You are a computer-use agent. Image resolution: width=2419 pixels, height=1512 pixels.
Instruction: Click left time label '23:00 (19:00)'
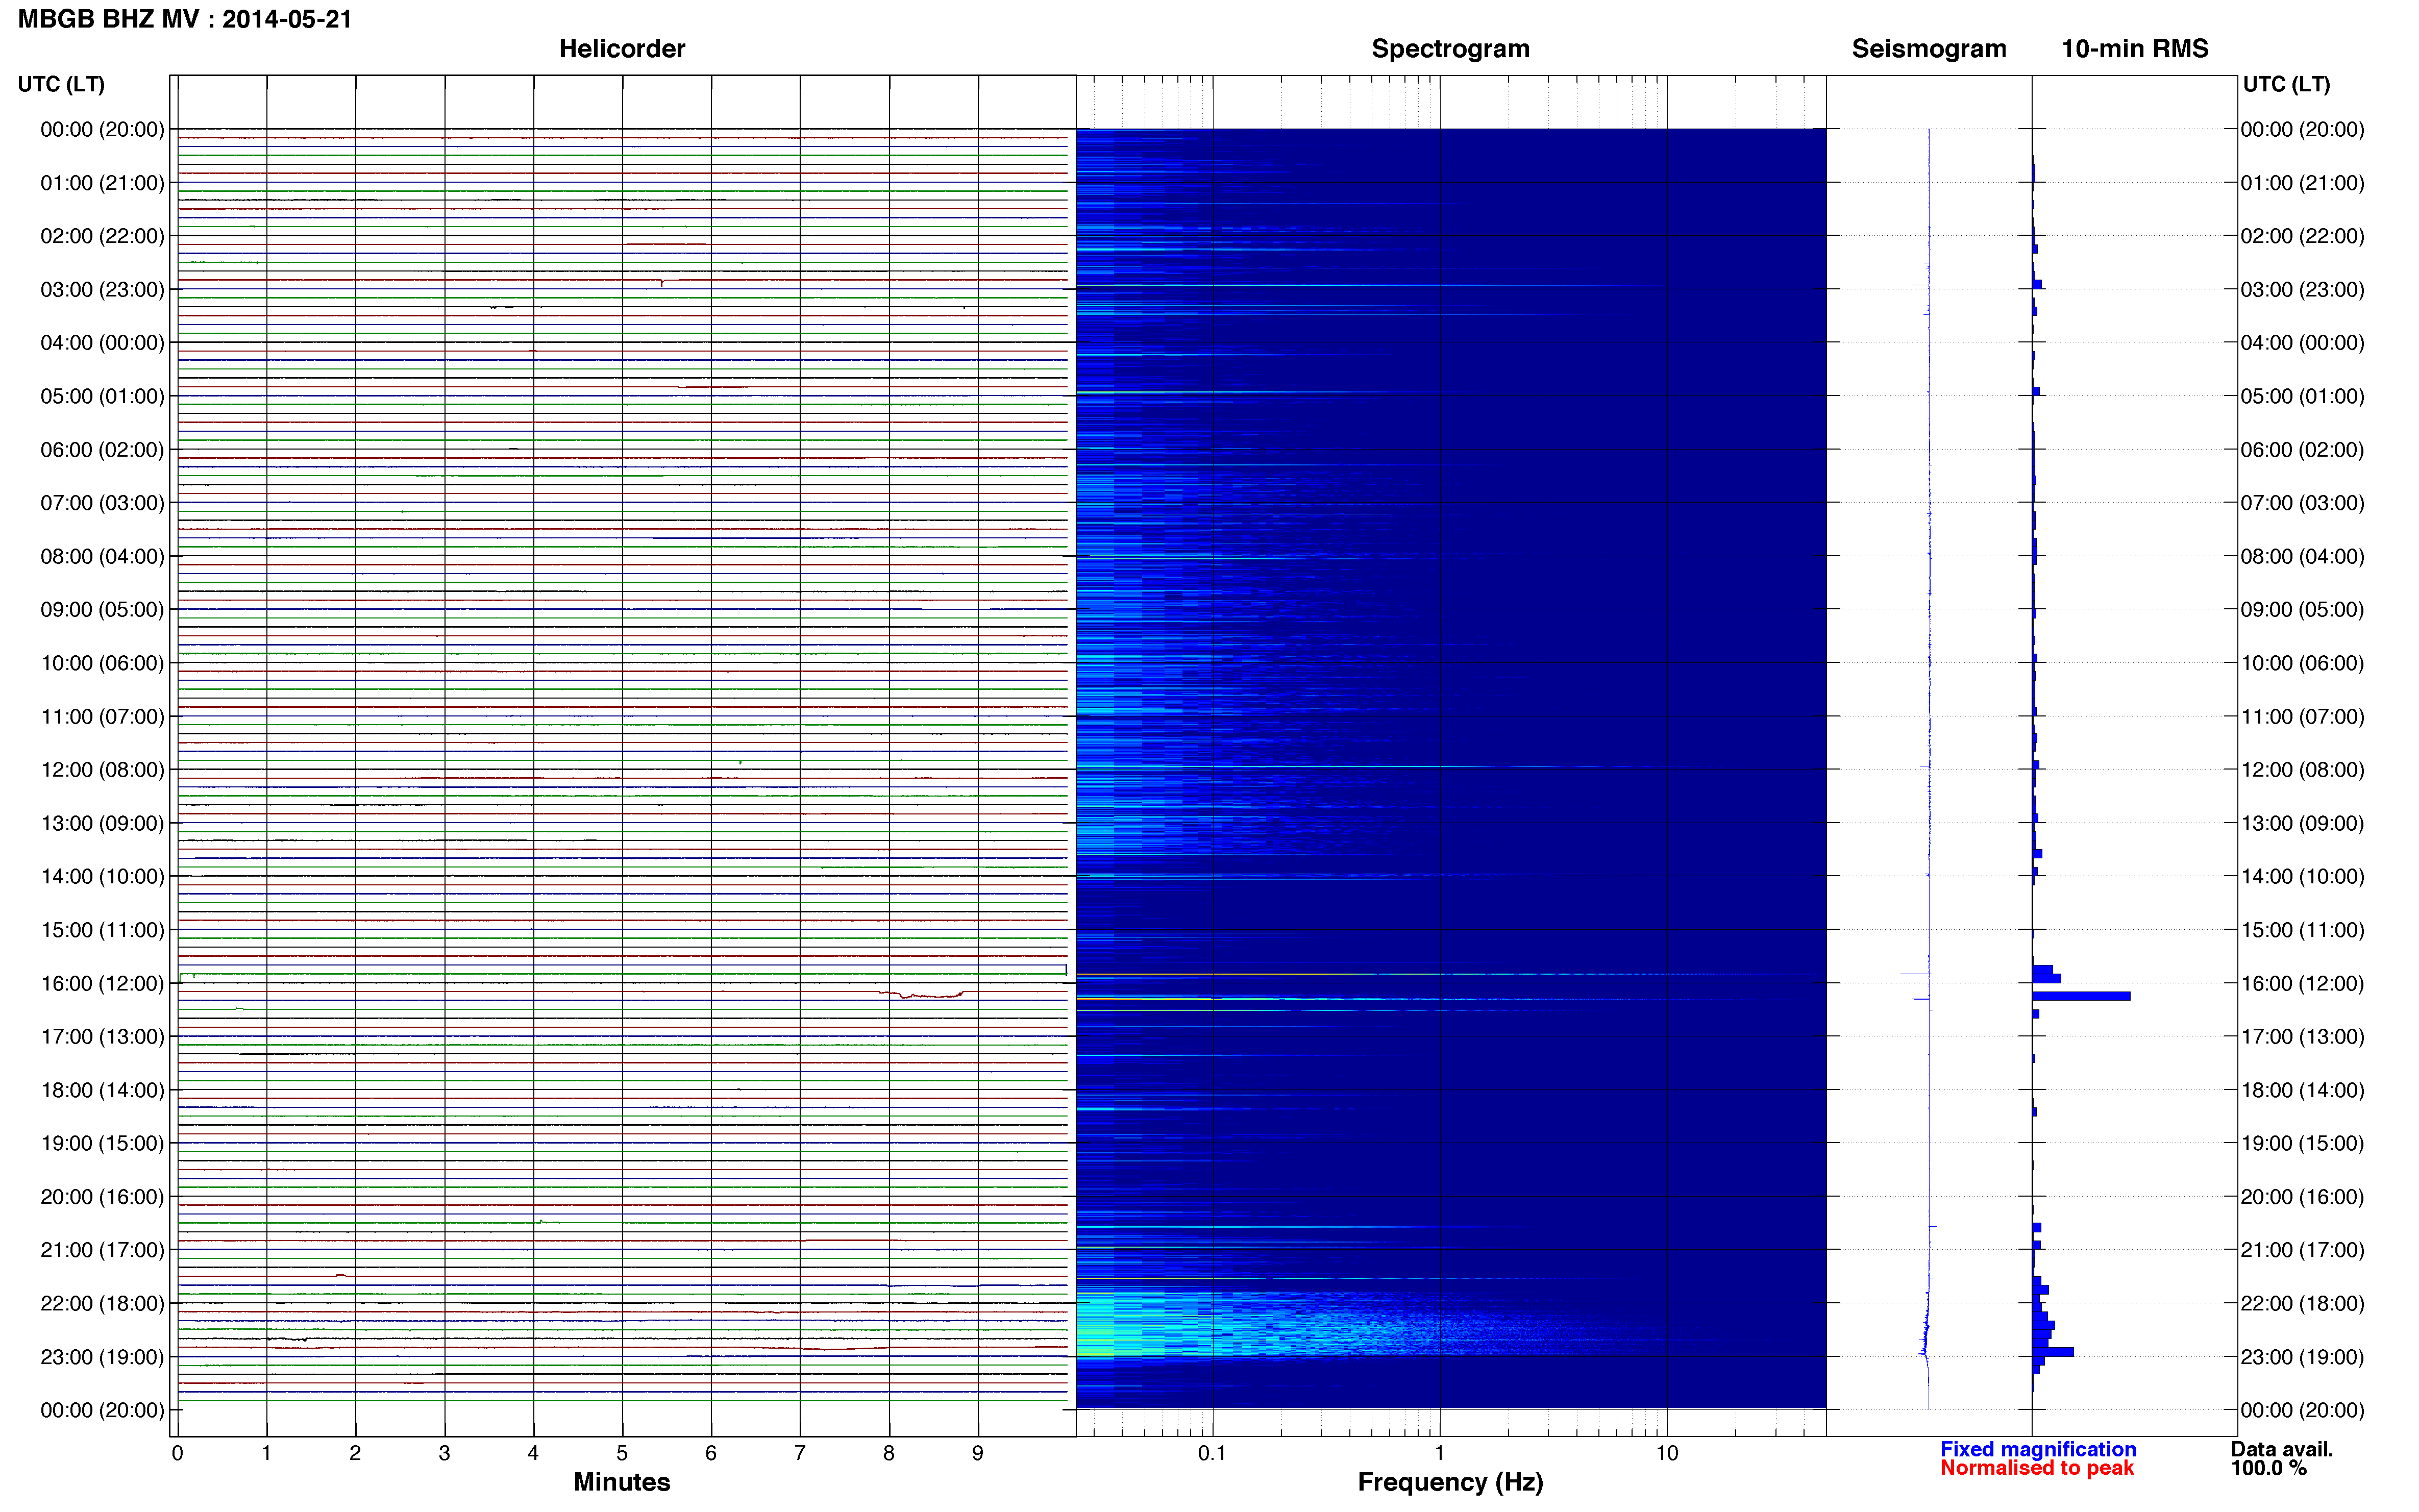tap(102, 1357)
